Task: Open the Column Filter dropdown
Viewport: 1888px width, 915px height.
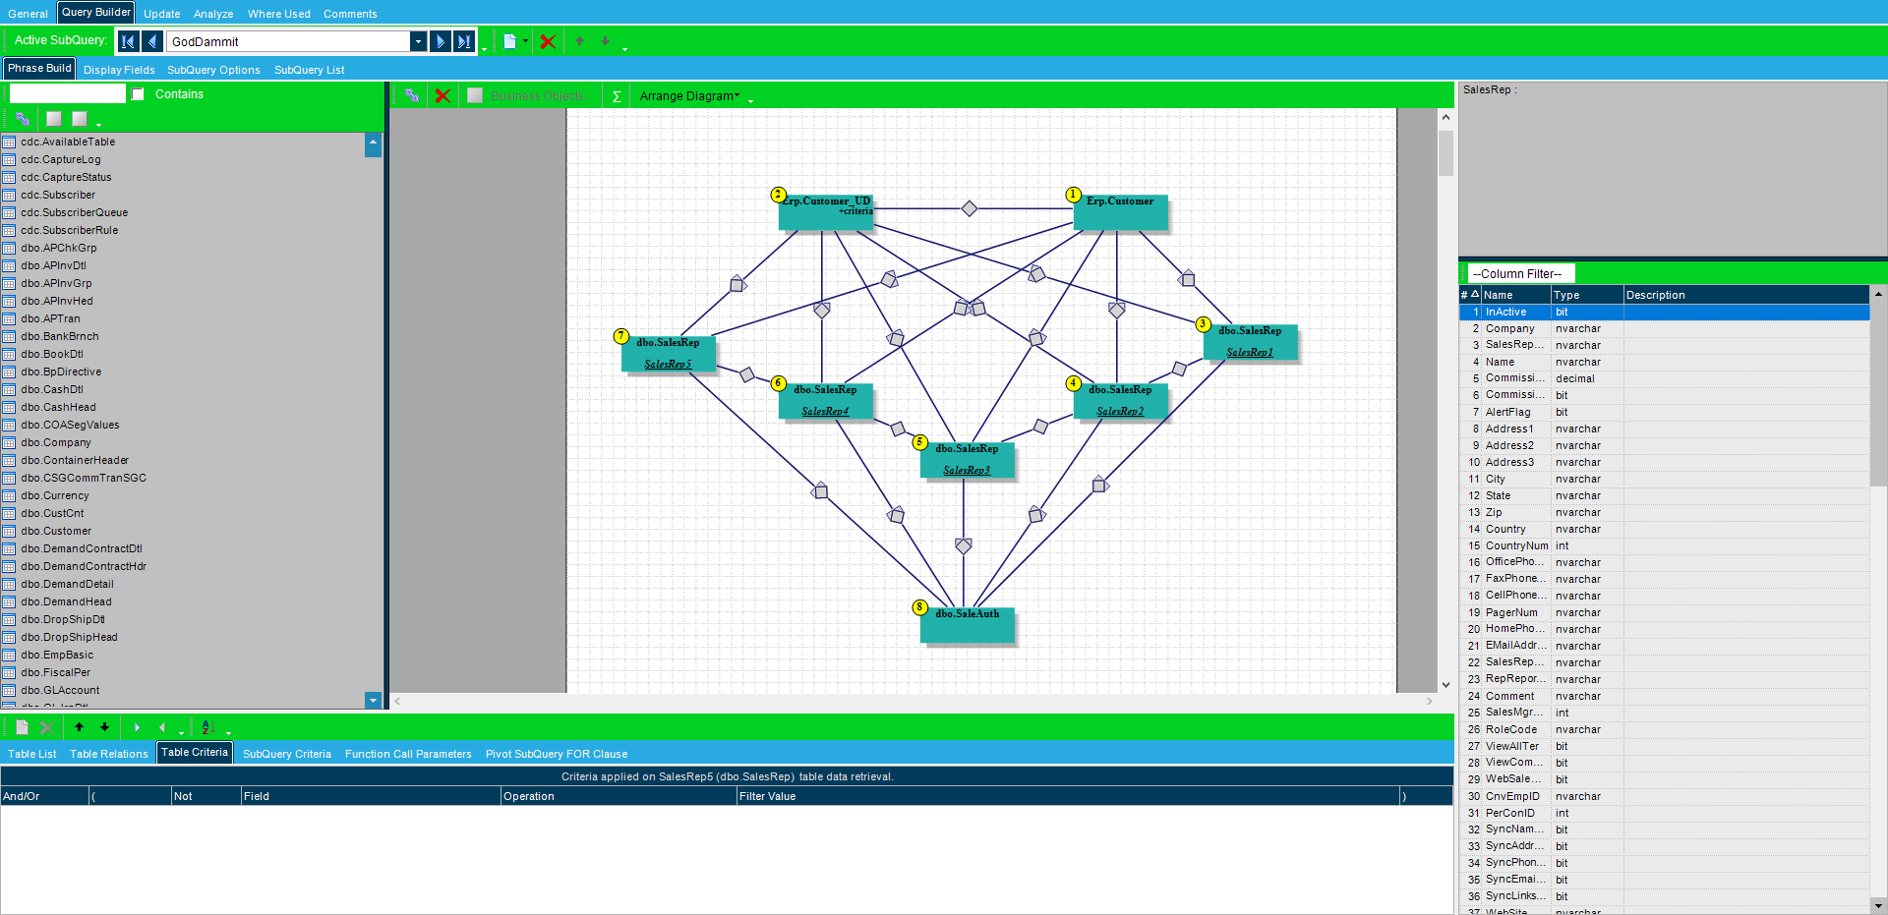Action: (1521, 273)
